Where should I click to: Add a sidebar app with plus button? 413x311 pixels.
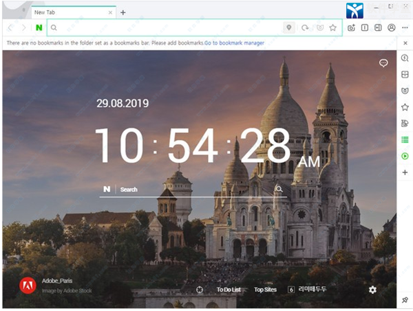coord(405,172)
